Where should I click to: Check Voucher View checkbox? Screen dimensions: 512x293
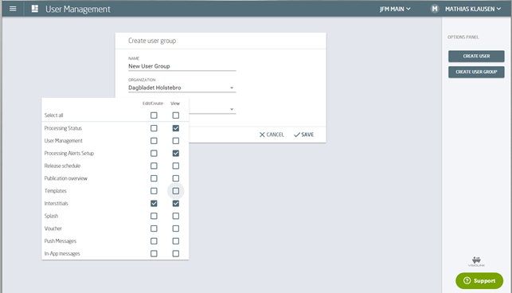[x=176, y=229]
